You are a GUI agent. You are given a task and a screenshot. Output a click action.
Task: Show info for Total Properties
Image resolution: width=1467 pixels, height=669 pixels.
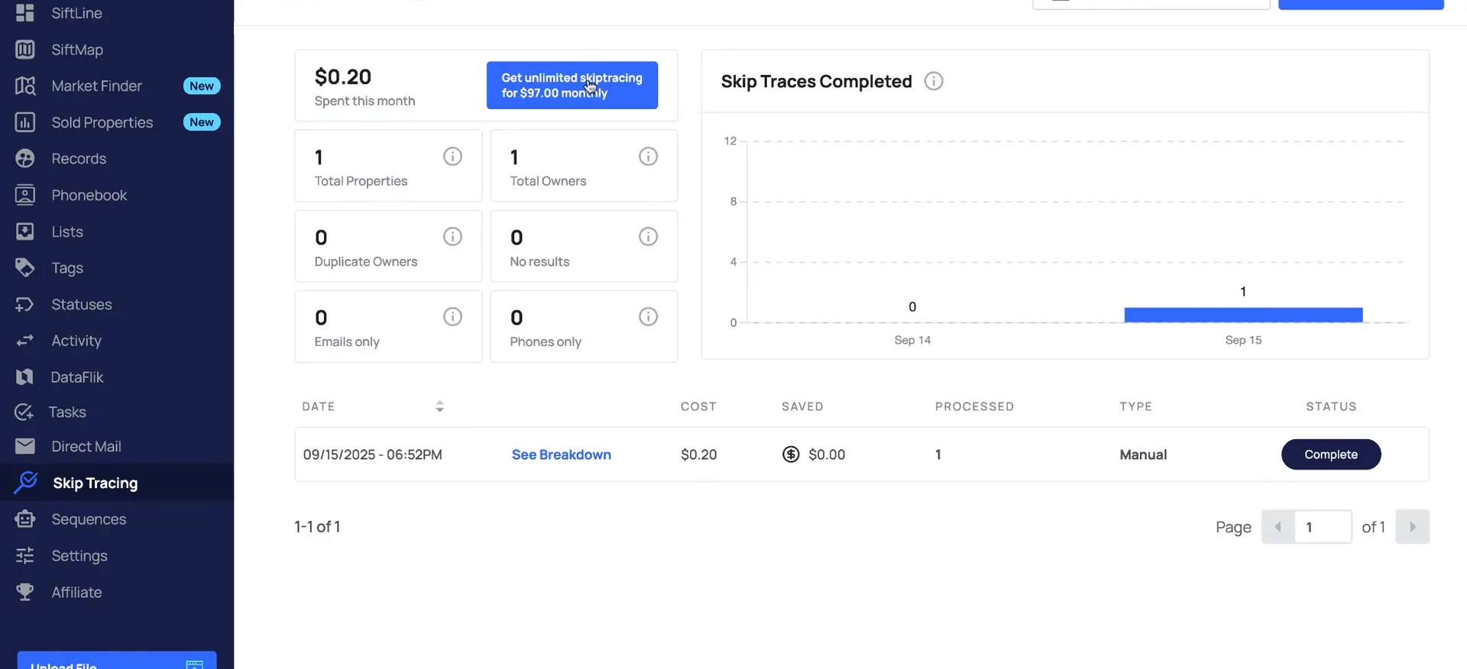[x=452, y=157]
